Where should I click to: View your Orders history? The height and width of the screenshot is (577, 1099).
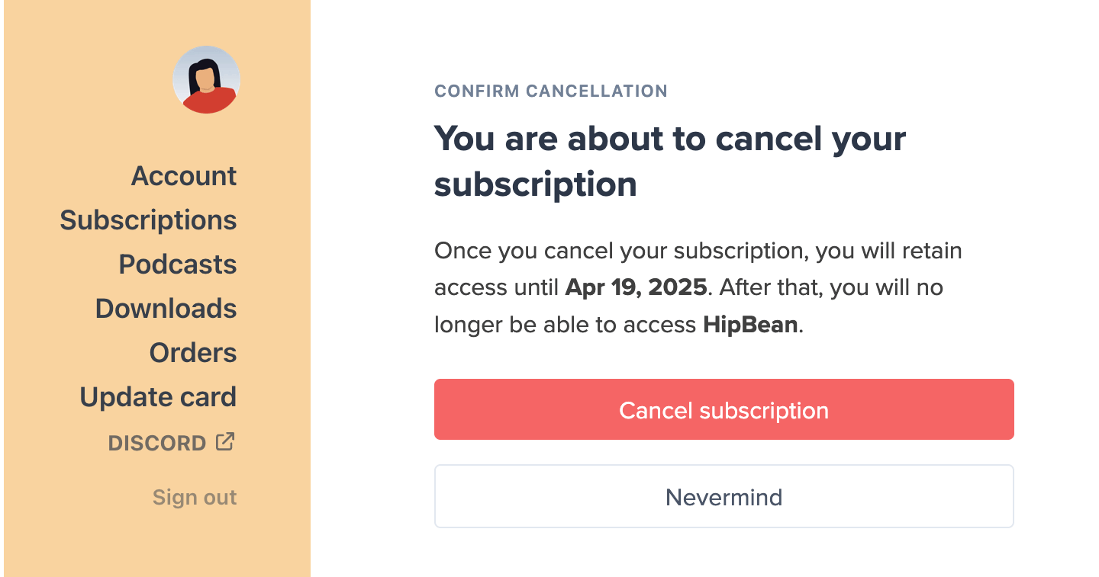(x=193, y=352)
